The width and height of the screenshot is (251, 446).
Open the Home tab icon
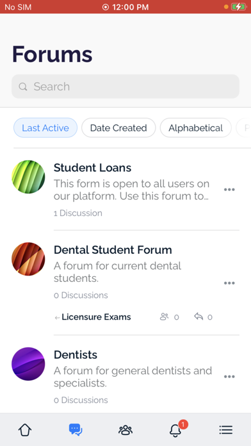click(x=25, y=430)
